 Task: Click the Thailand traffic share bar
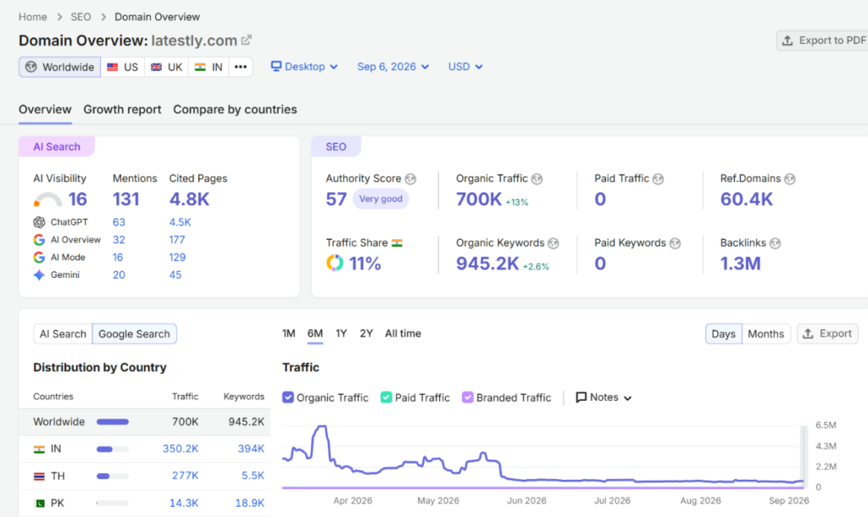113,476
